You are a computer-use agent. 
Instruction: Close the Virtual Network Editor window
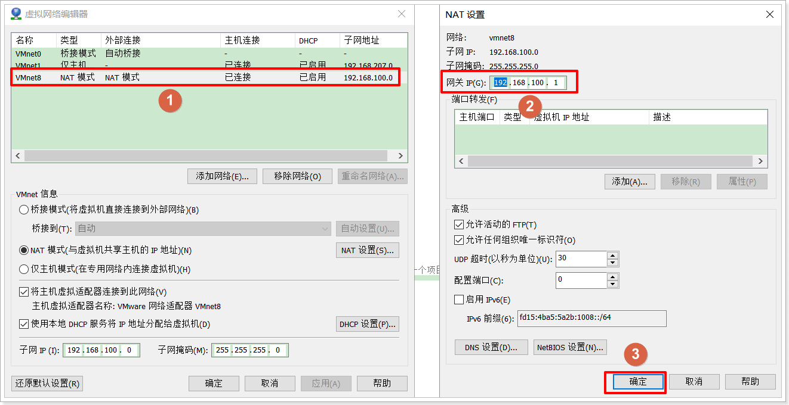click(402, 14)
